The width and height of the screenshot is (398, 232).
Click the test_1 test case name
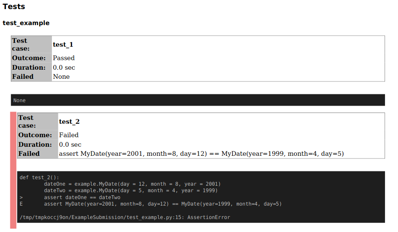(63, 45)
